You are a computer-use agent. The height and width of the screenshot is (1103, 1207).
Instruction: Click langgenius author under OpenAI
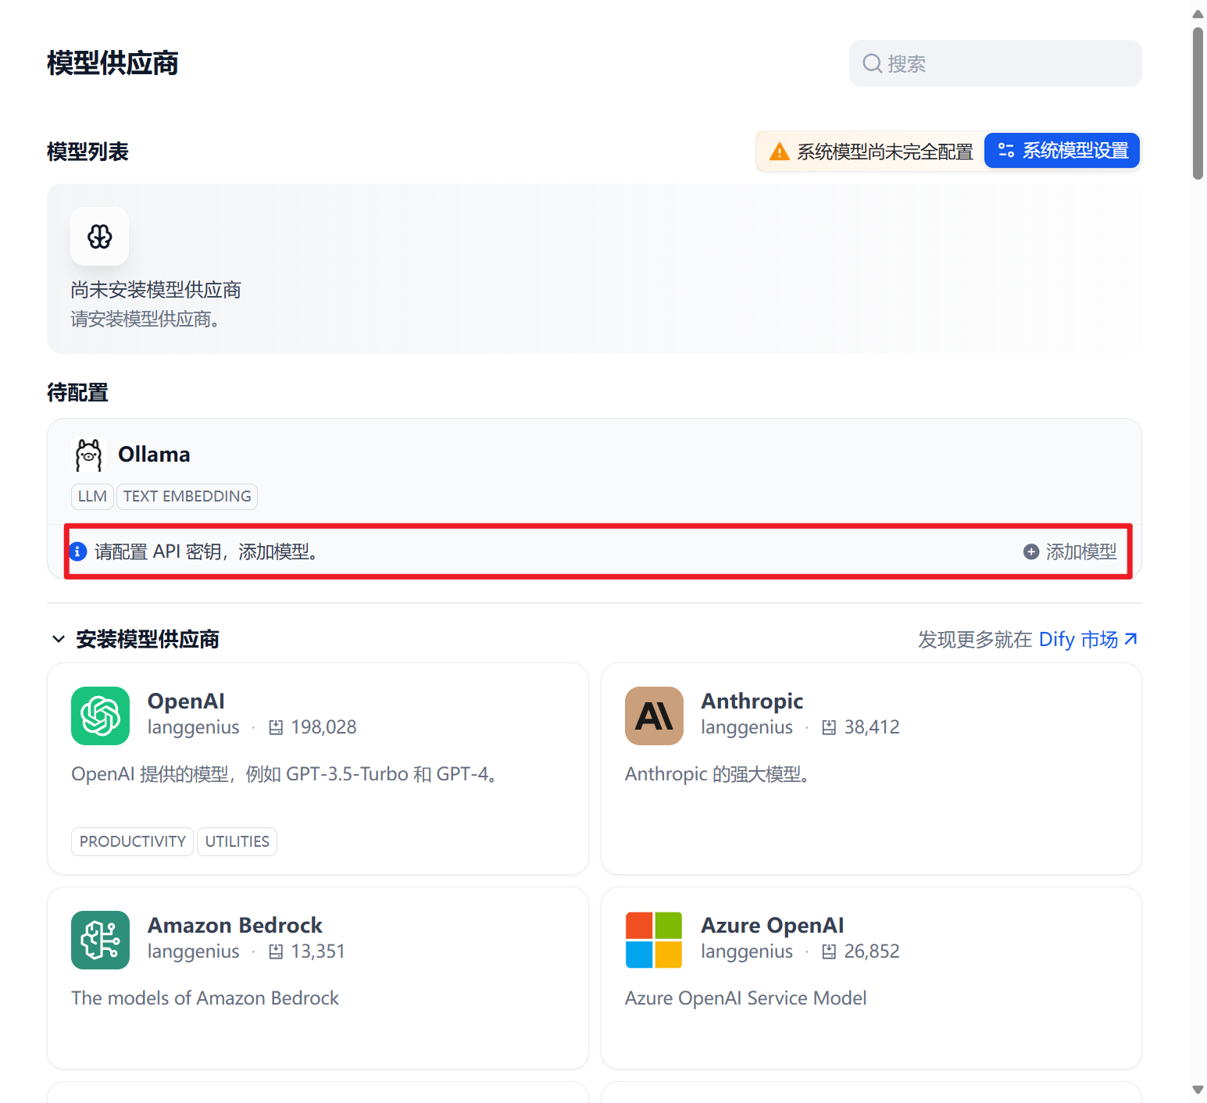point(193,728)
